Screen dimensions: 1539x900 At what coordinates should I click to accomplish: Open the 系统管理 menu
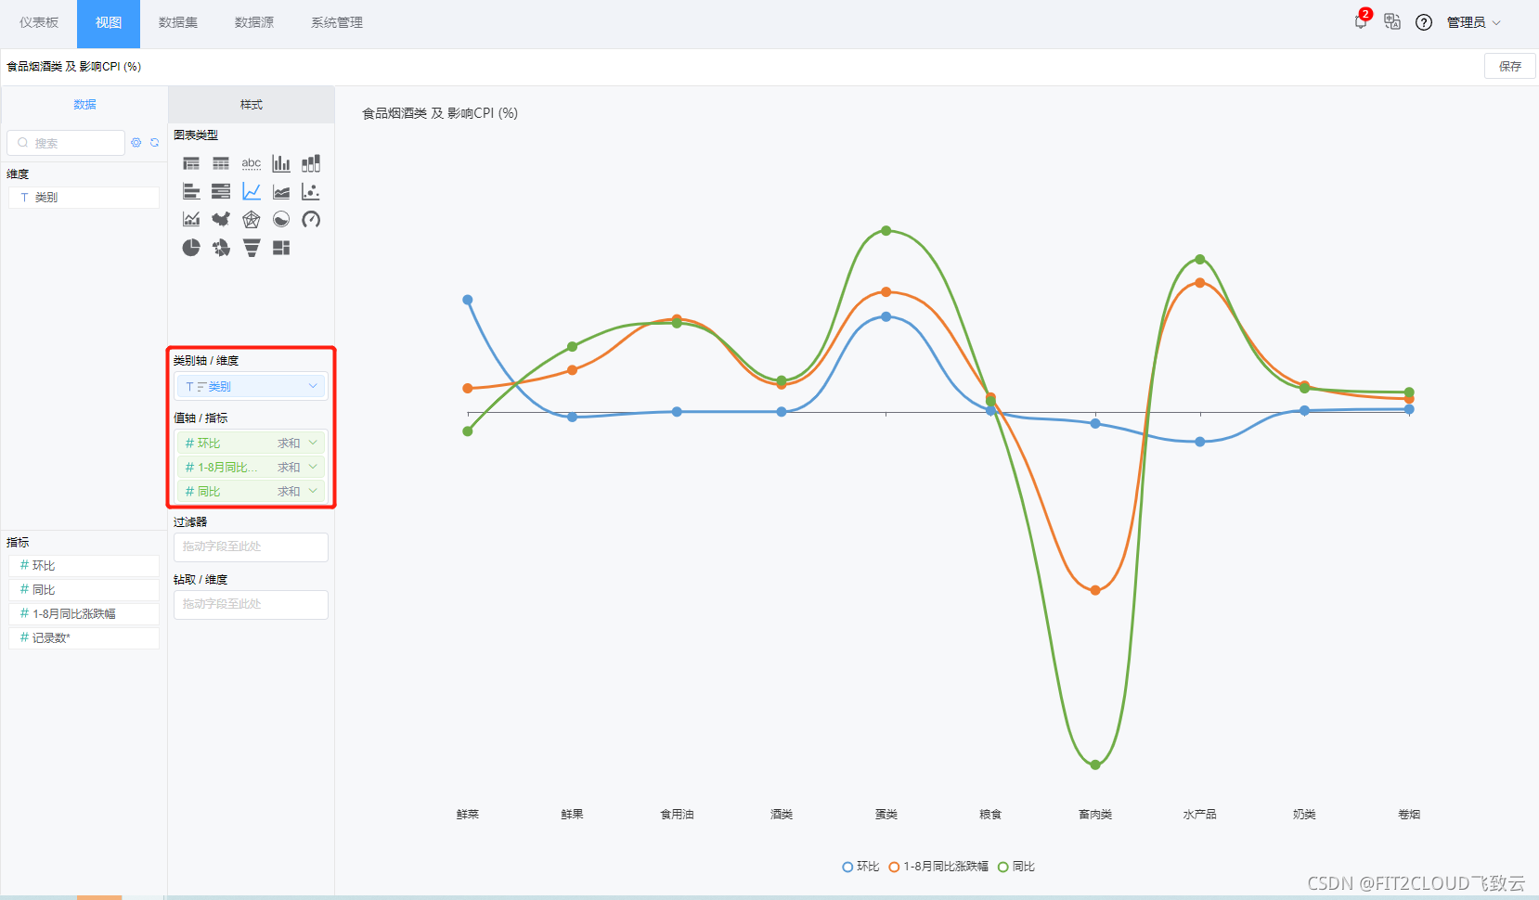(337, 22)
